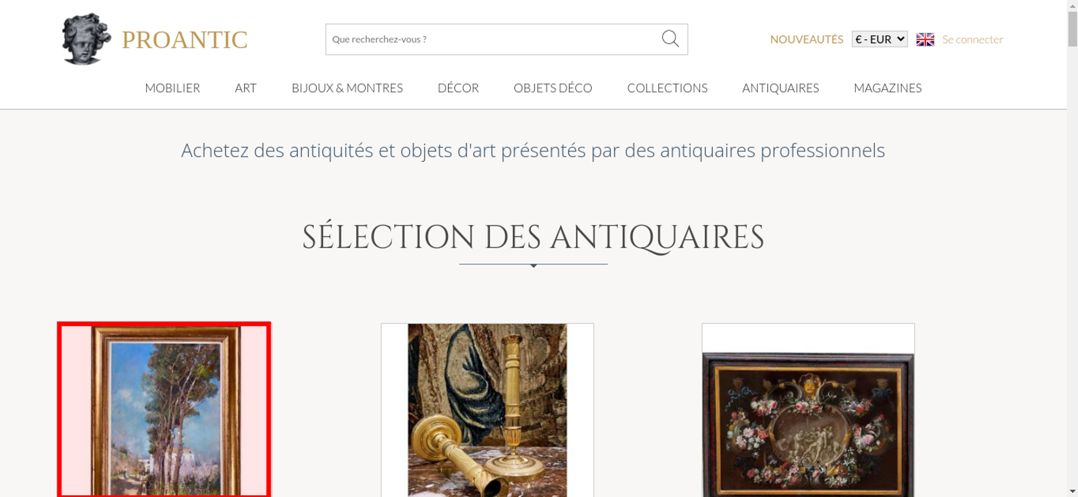The image size is (1078, 497).
Task: Click the Nouveautés link
Action: coord(806,39)
